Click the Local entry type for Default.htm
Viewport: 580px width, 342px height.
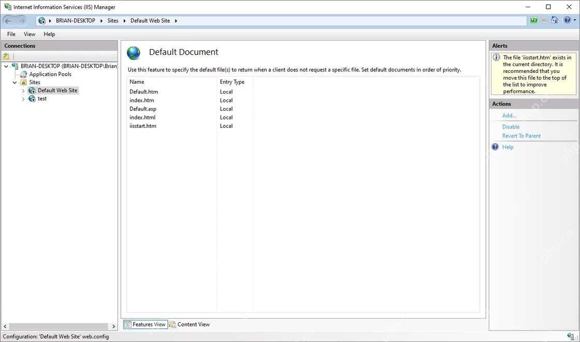coord(226,91)
